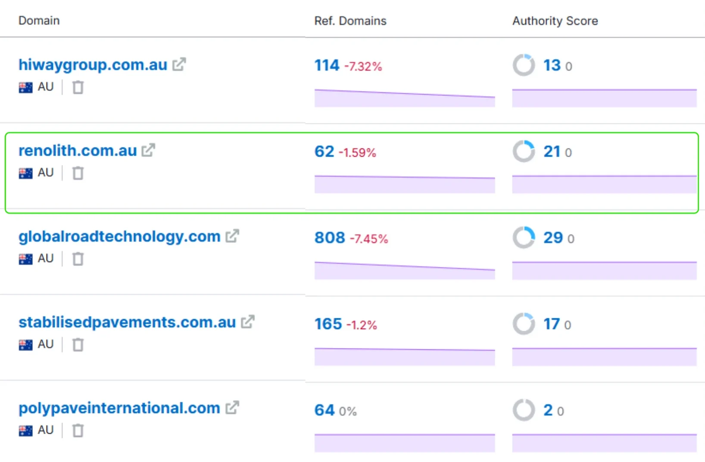
Task: Click ref domains value 808
Action: tap(330, 238)
